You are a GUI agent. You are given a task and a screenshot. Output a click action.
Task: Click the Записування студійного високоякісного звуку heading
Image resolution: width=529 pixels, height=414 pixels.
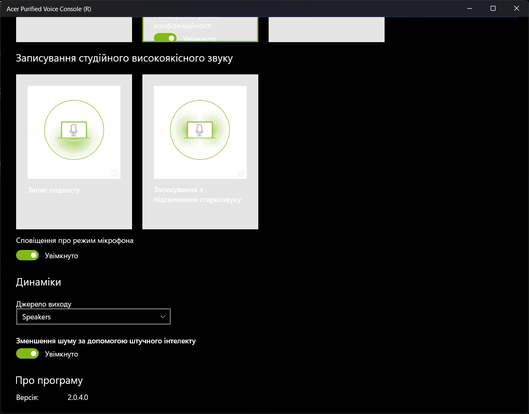point(124,58)
